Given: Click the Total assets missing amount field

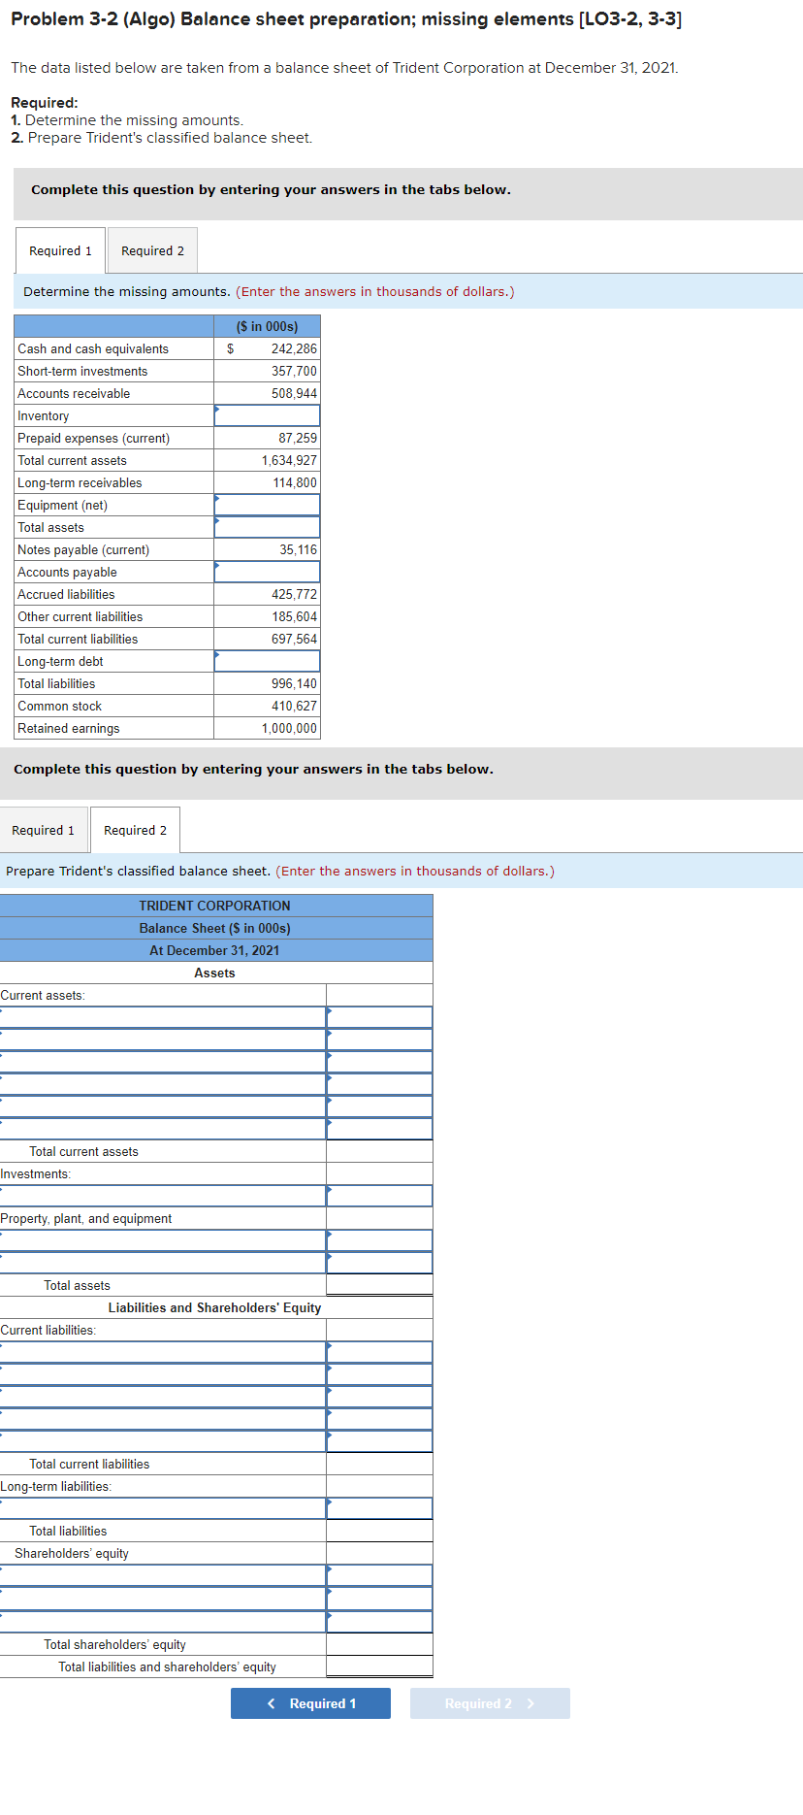Looking at the screenshot, I should point(267,527).
